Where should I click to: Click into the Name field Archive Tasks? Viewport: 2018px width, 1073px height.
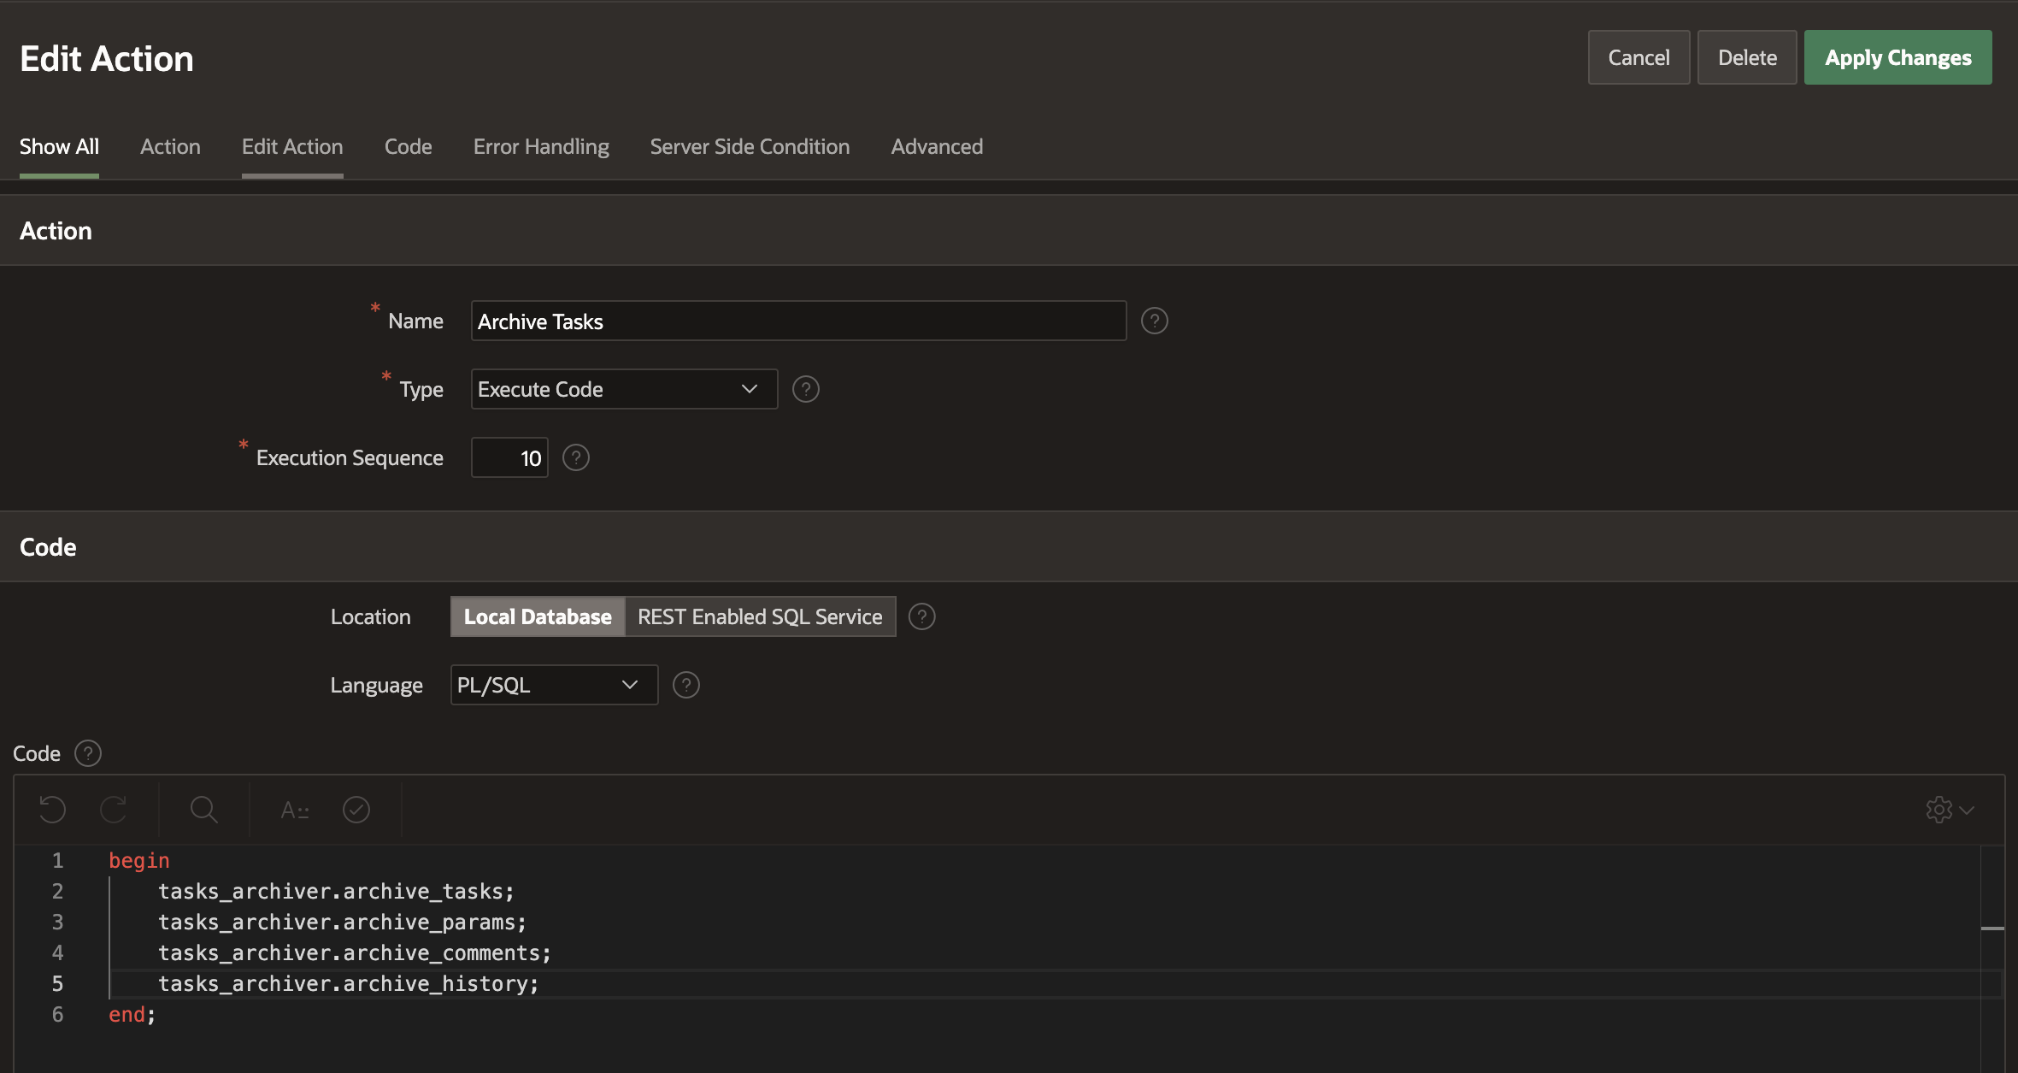[x=798, y=321]
